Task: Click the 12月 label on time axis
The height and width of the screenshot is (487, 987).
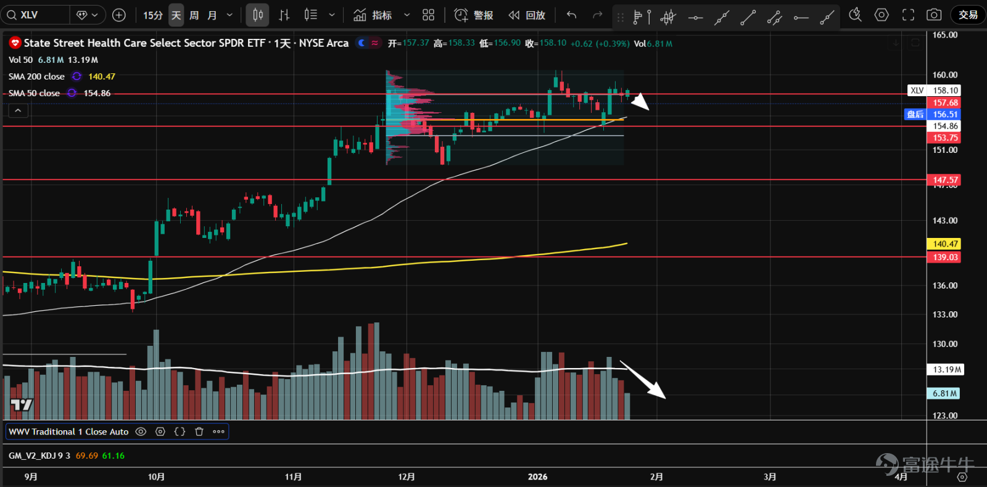Action: [x=407, y=477]
